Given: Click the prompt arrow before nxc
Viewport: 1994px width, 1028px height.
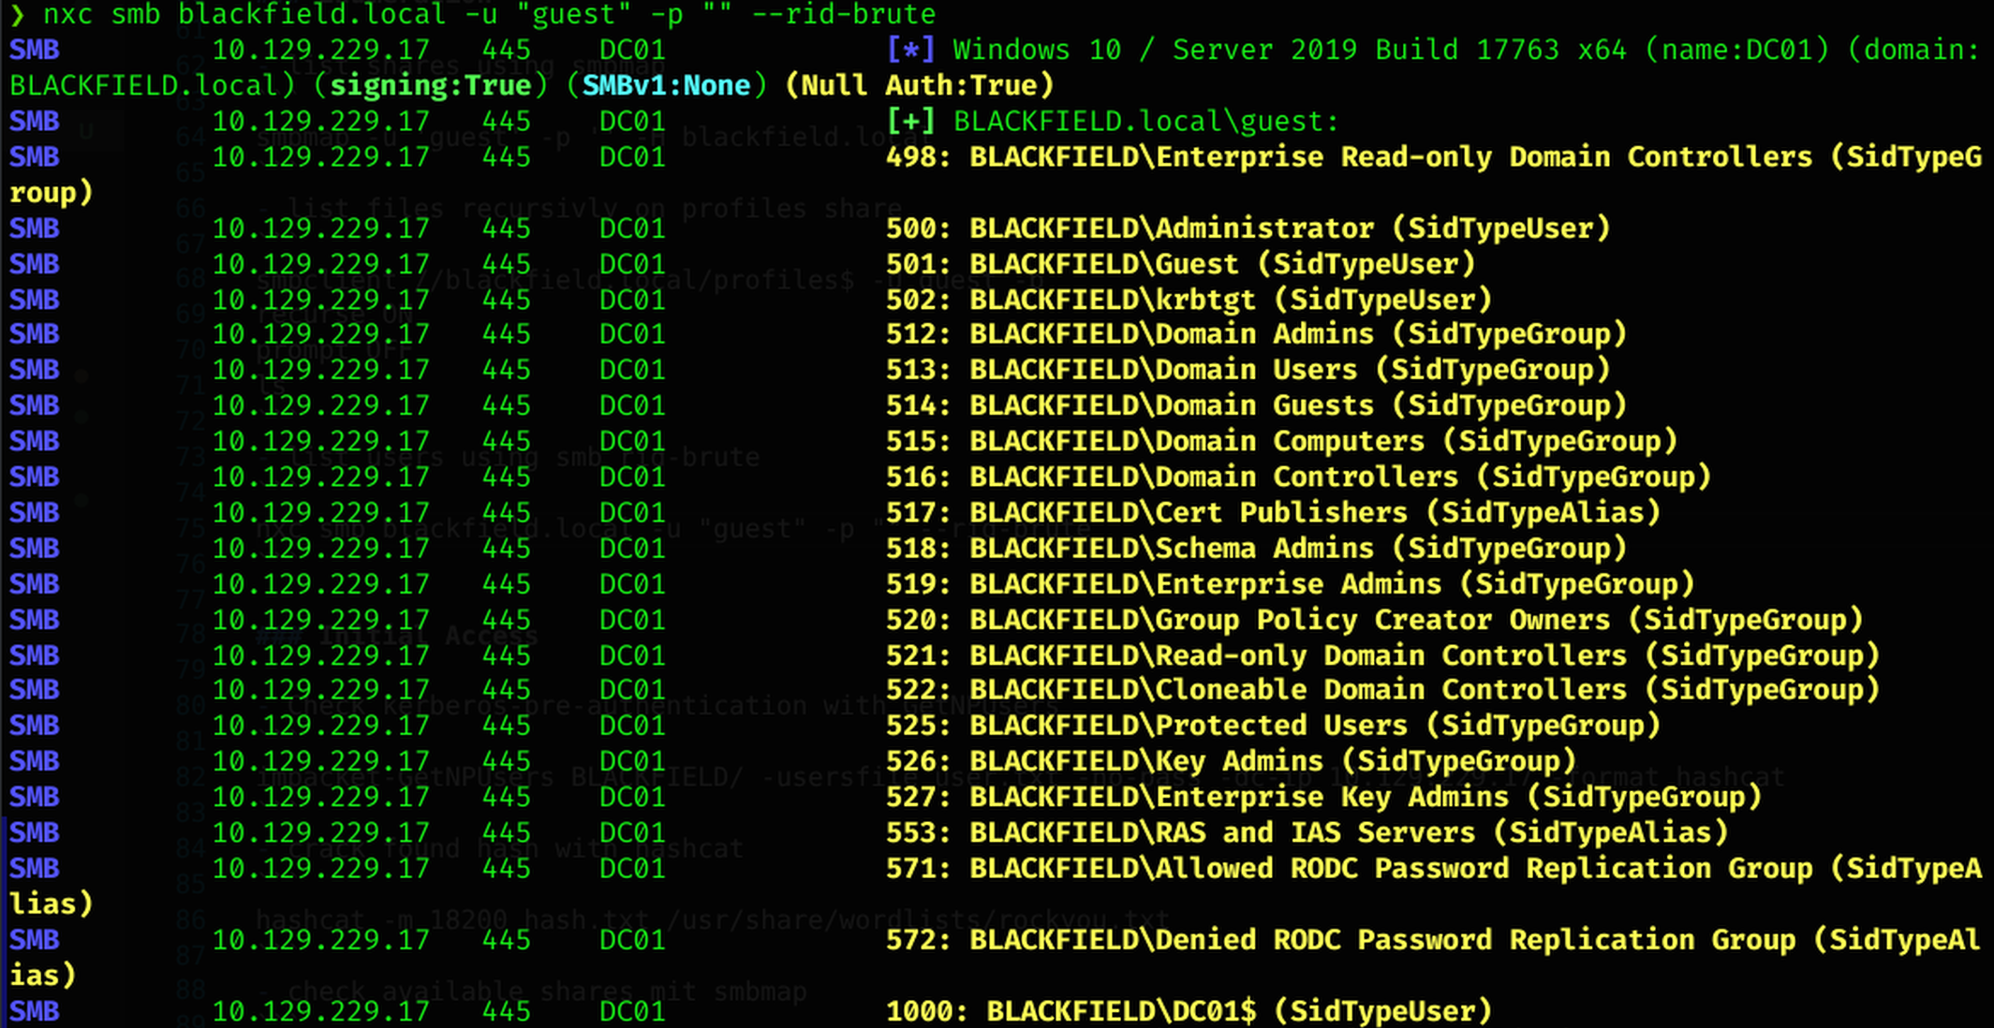Looking at the screenshot, I should [x=17, y=14].
